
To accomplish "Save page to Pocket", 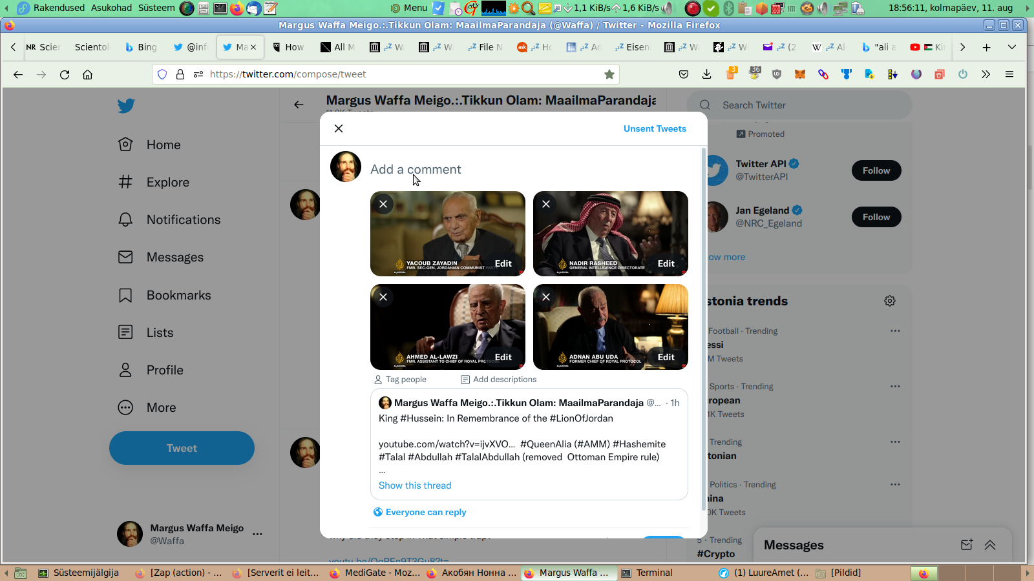I will [684, 74].
